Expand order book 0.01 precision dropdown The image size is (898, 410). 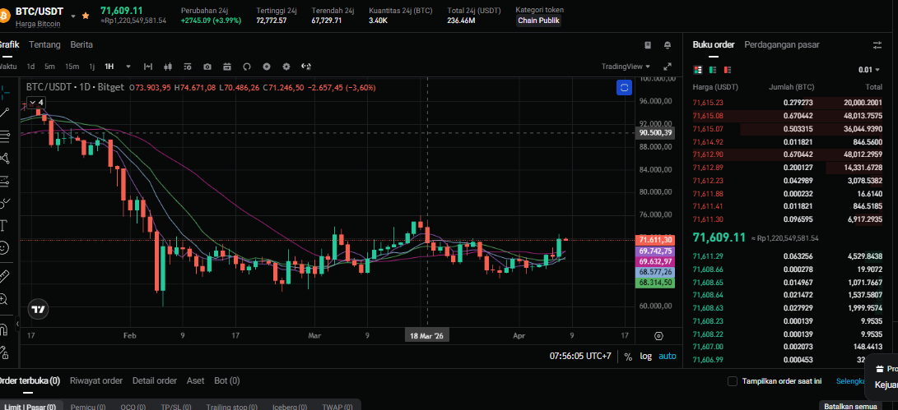pos(869,70)
